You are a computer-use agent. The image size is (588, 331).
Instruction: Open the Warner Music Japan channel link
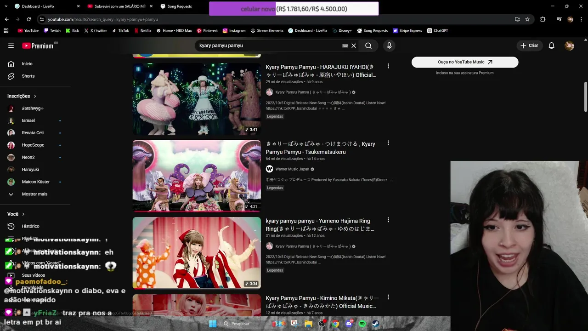tap(292, 169)
